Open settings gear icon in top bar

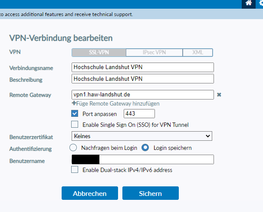pyautogui.click(x=261, y=3)
